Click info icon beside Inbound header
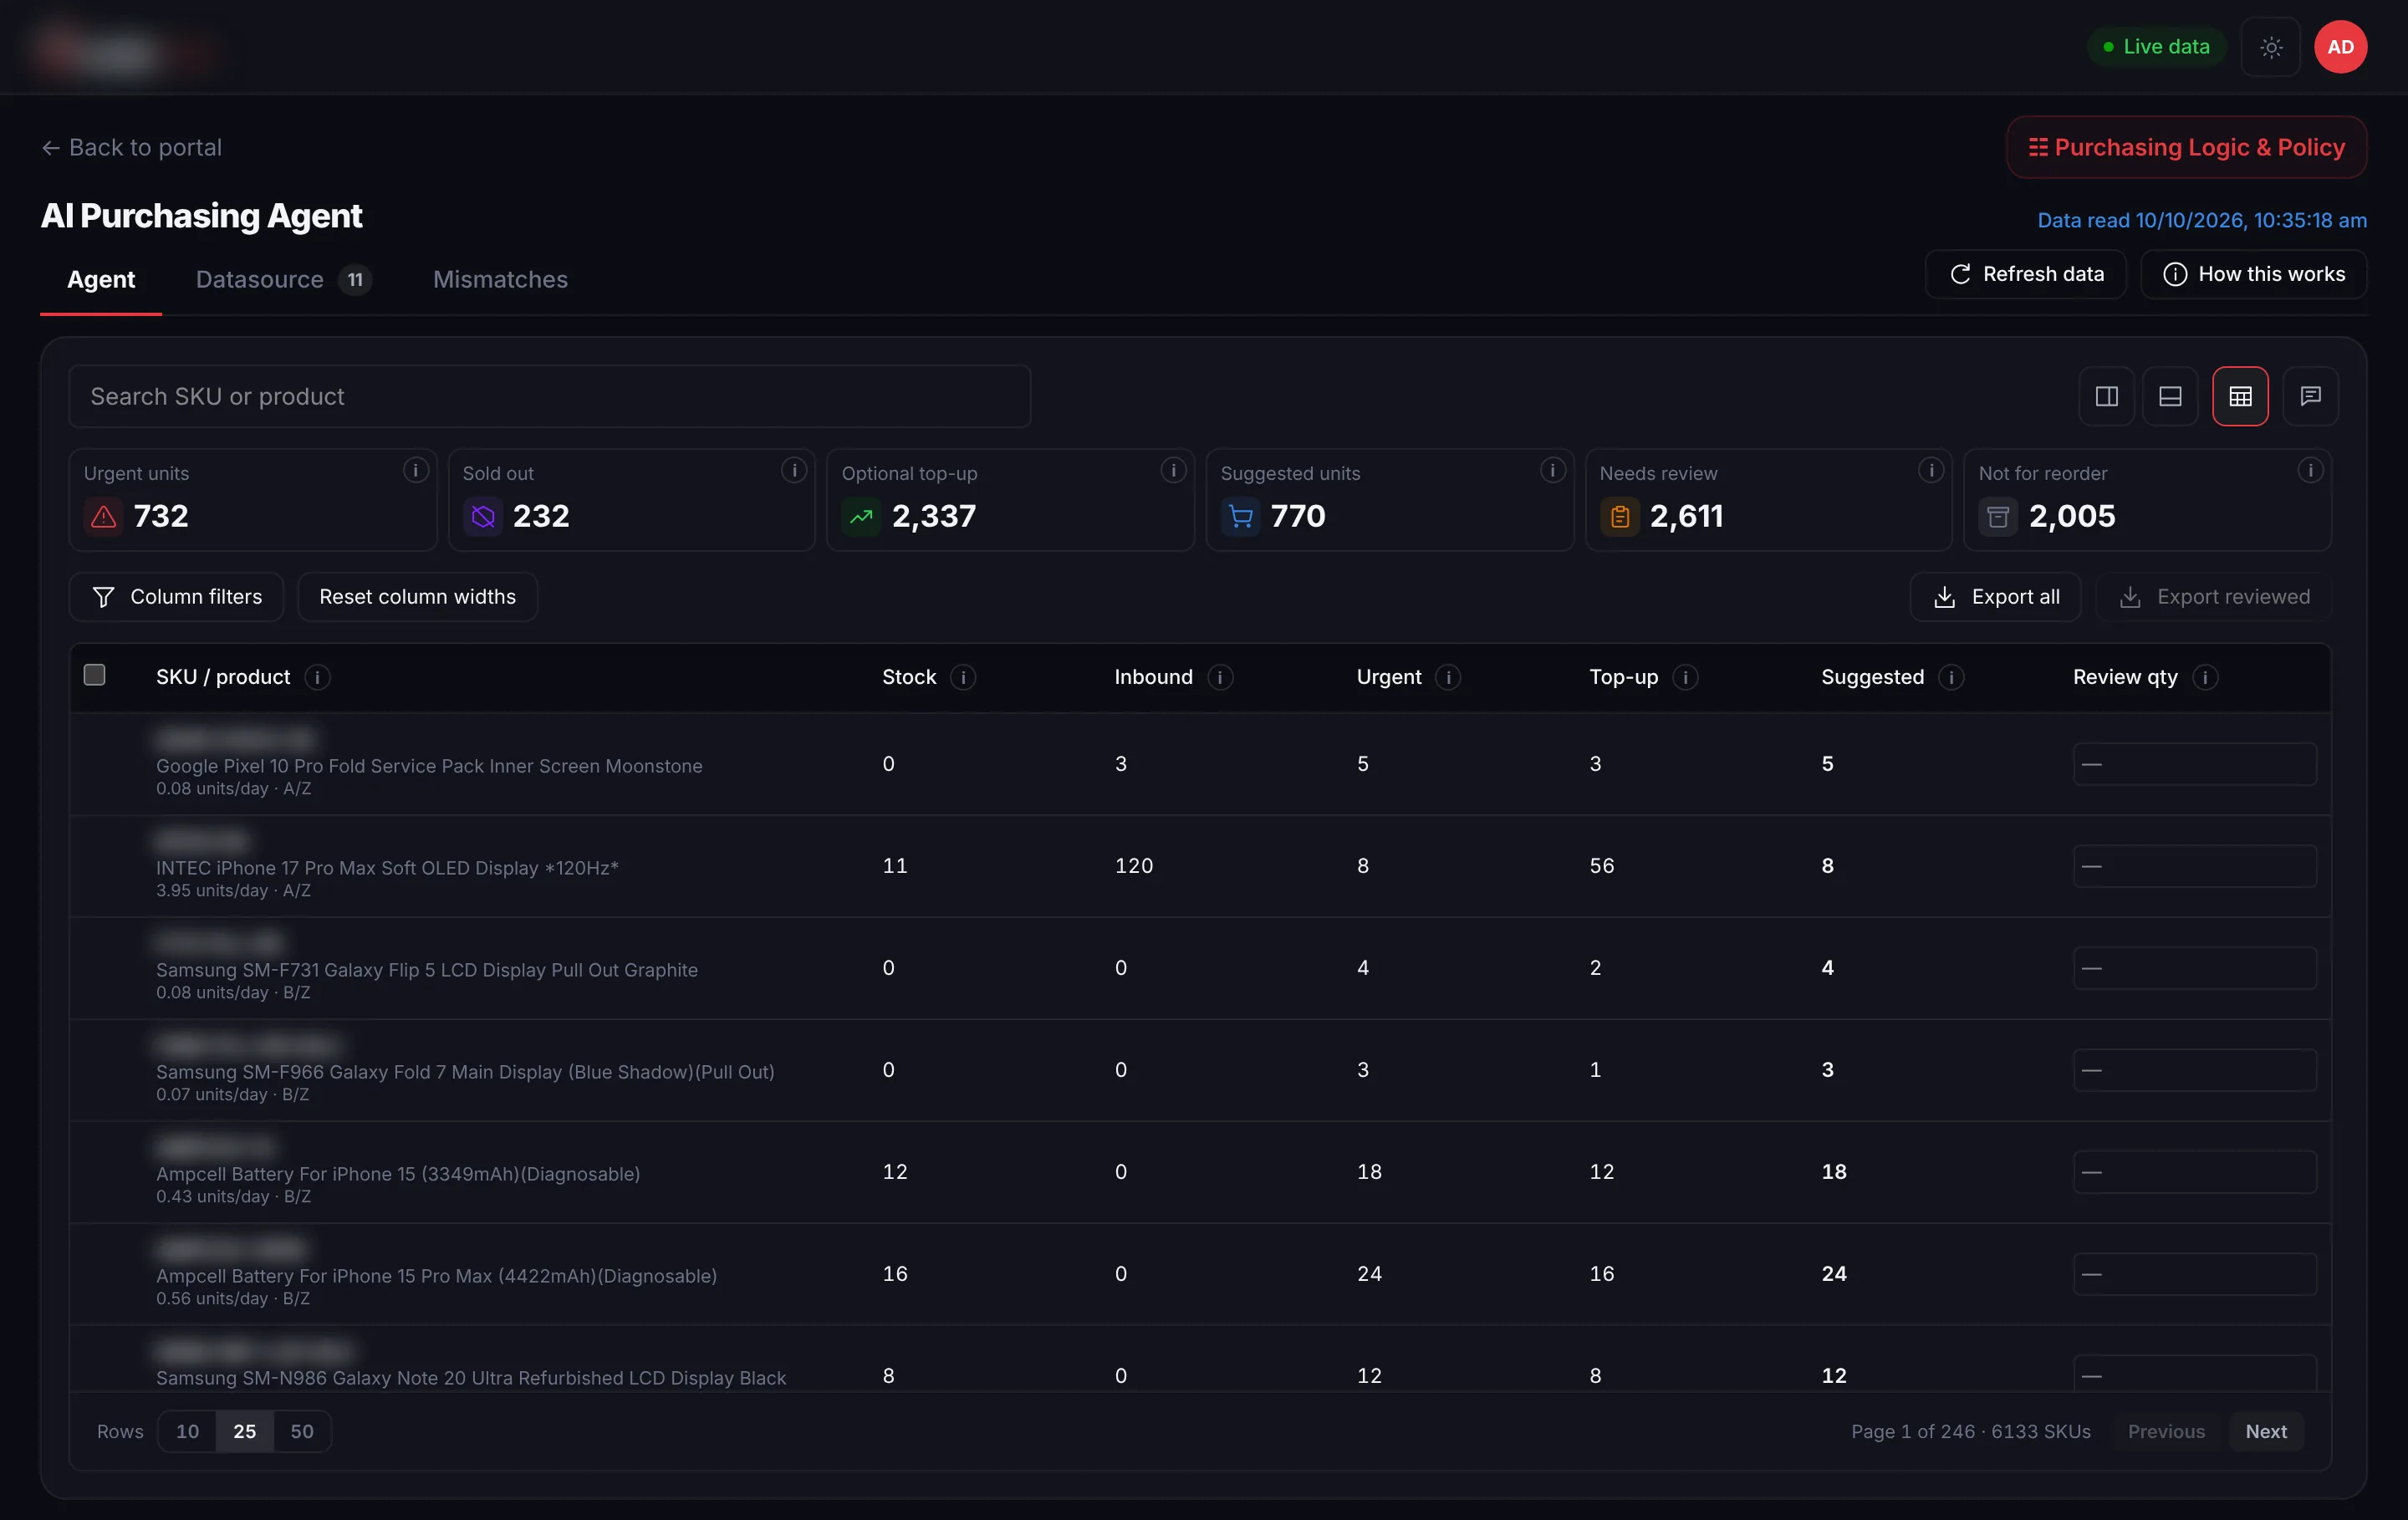Viewport: 2408px width, 1520px height. (1220, 677)
